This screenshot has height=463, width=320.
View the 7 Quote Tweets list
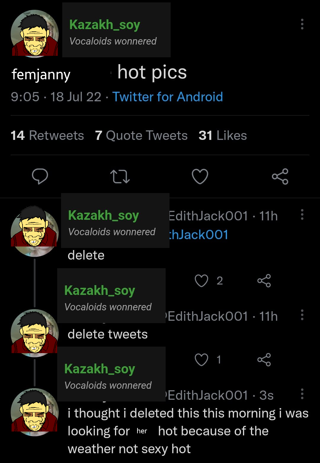[141, 135]
